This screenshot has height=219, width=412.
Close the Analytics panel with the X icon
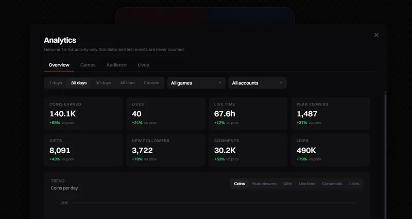pos(376,35)
